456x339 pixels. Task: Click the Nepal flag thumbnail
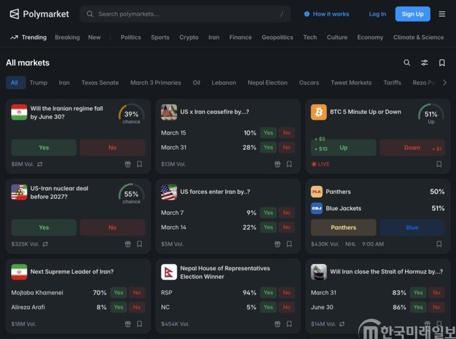[169, 272]
